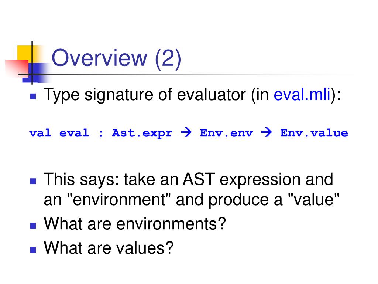378x284 pixels.
Task: Click the phrase 'Type signature of evaluator'
Action: click(145, 95)
